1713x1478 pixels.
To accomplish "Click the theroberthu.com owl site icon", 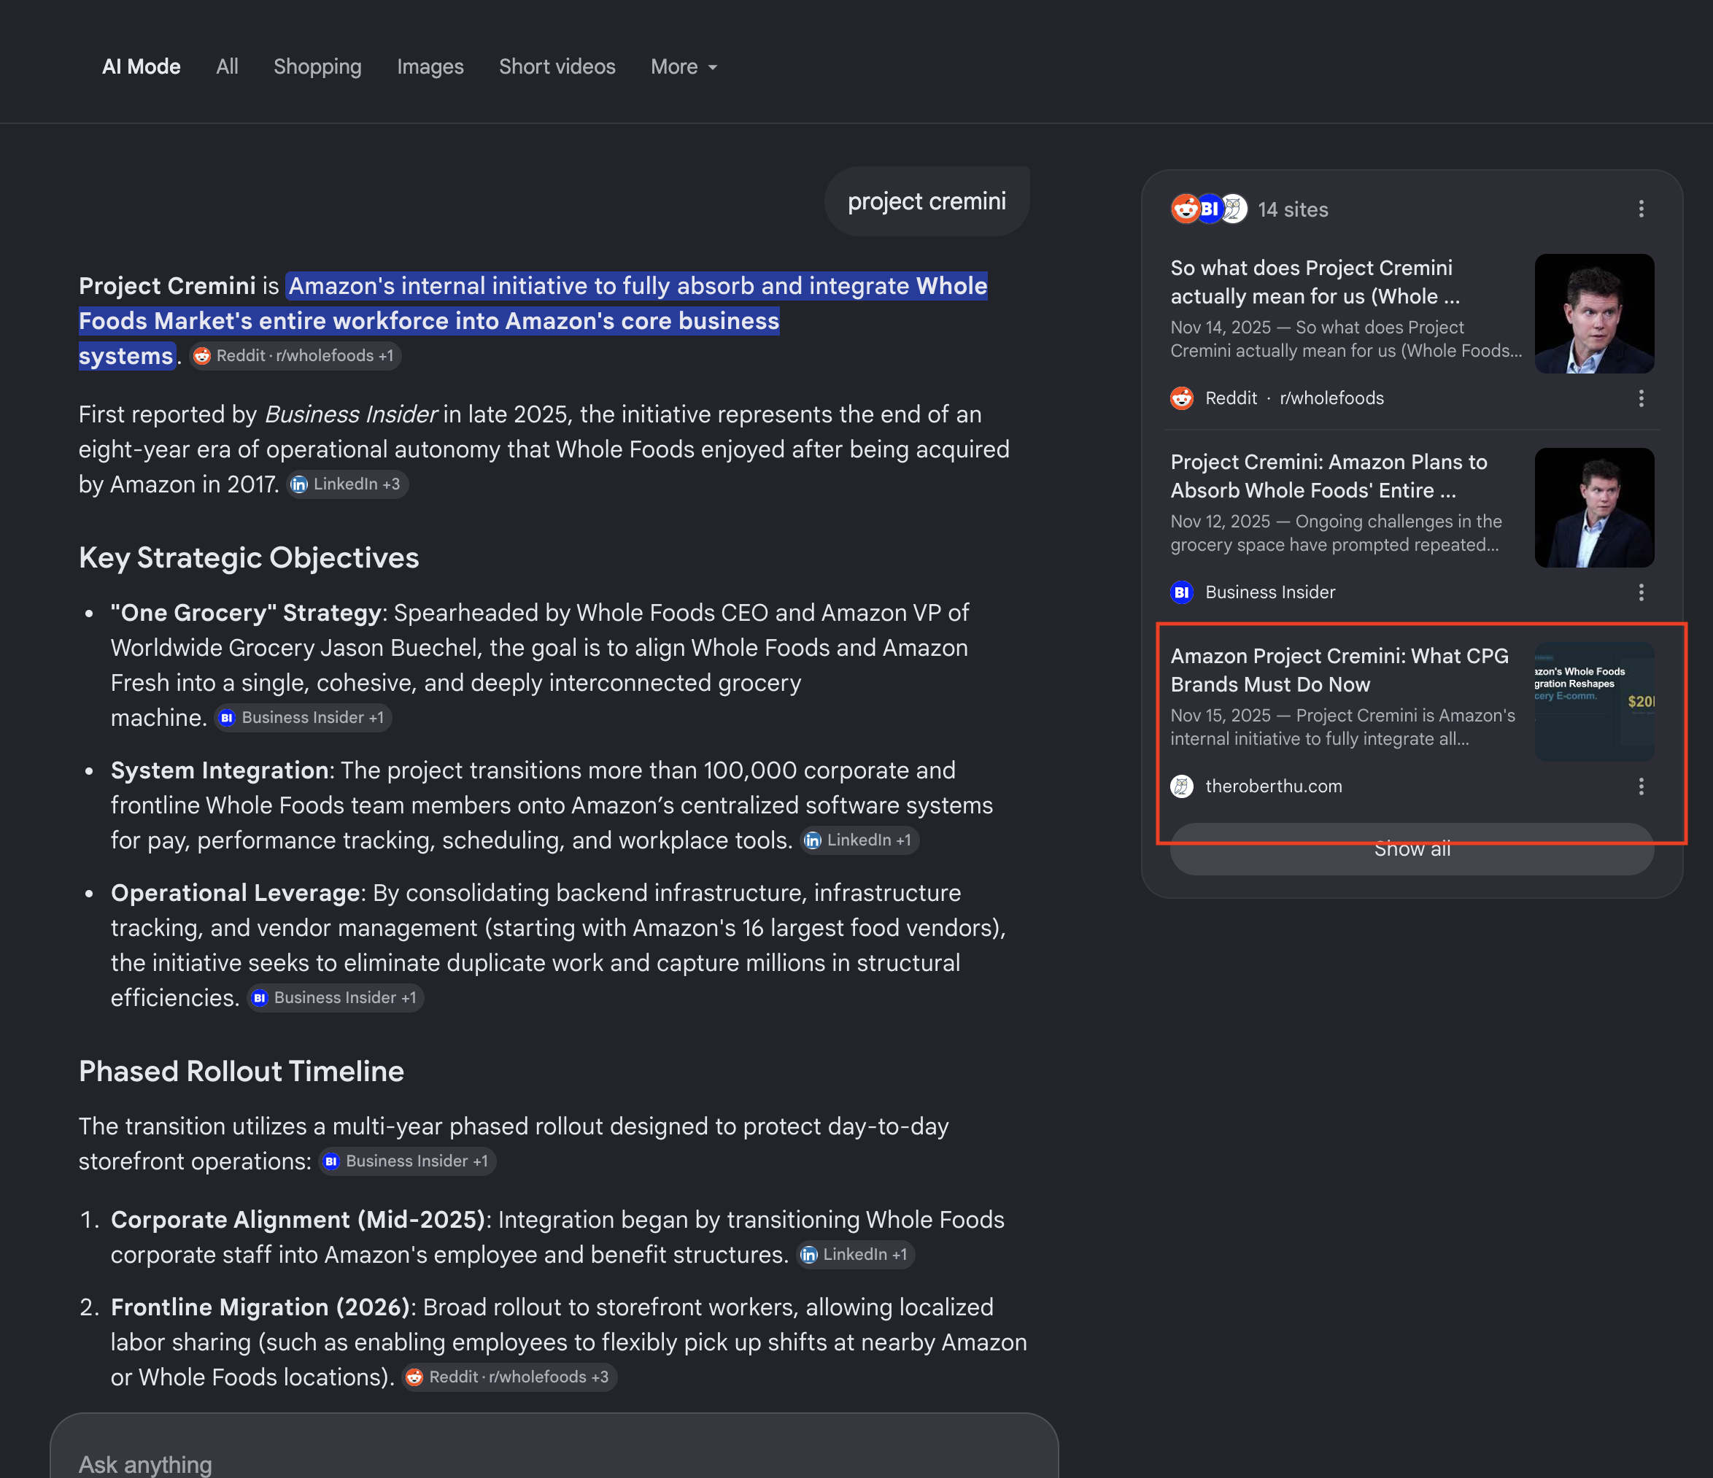I will (1181, 787).
